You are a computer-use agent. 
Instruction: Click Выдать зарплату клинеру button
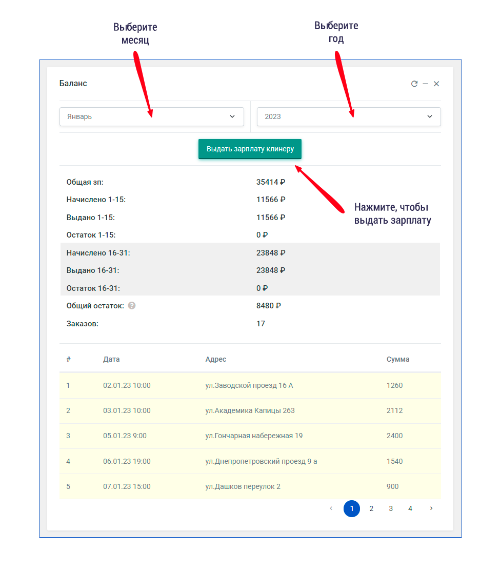pos(250,149)
